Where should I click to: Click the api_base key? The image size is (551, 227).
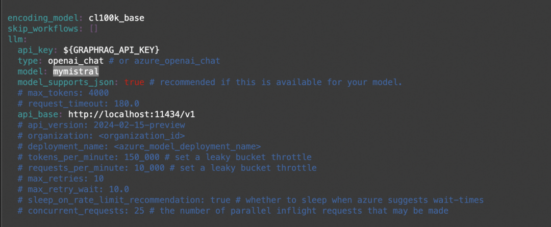pyautogui.click(x=39, y=114)
